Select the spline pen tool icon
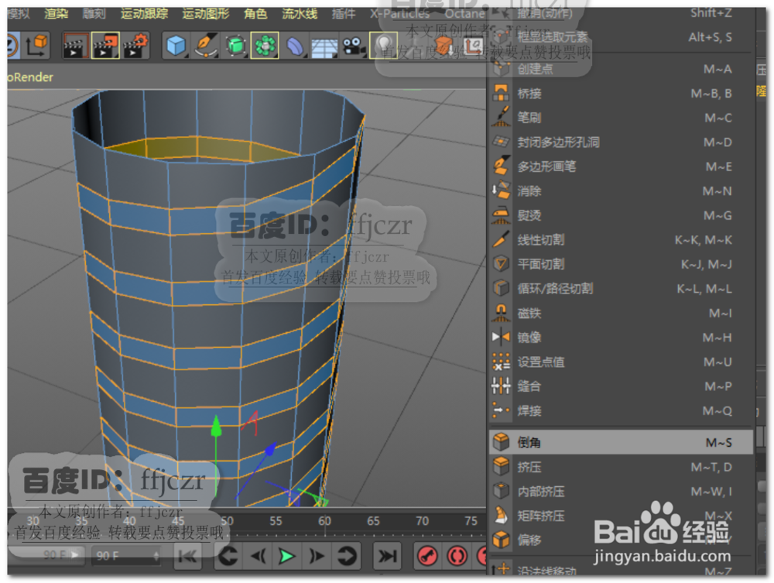Viewport: 774px width, 583px height. coord(206,46)
